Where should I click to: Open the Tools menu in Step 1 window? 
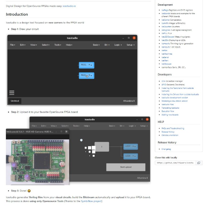point(57,45)
